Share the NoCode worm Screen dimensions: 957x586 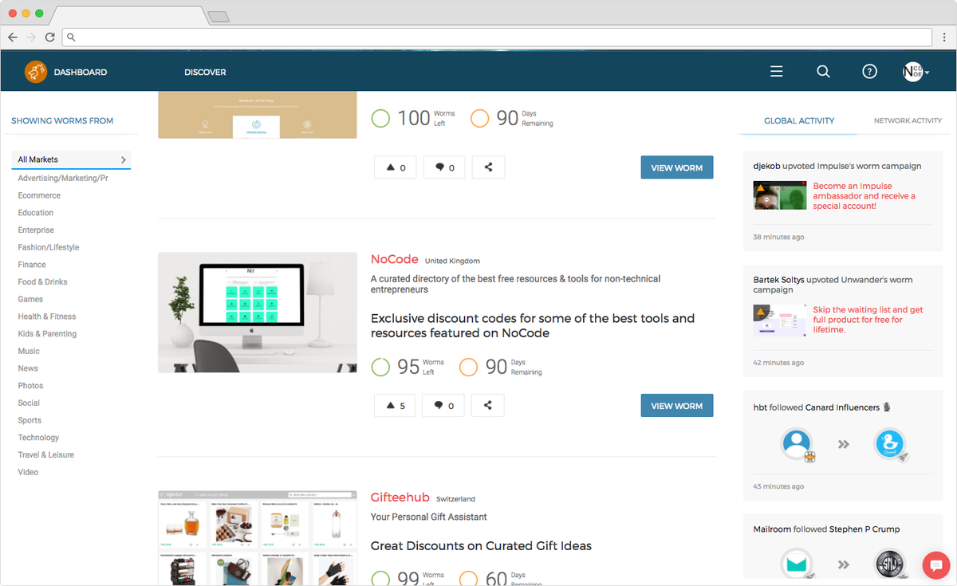tap(488, 406)
